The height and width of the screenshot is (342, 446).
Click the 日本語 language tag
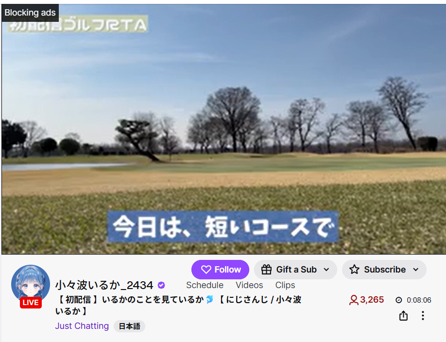[x=129, y=326]
